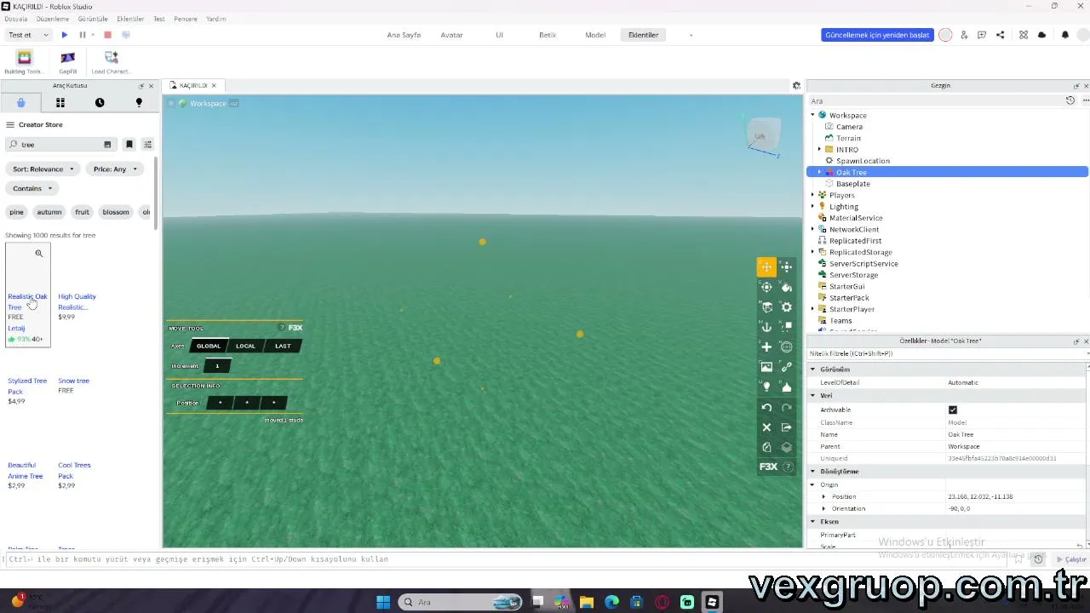Select the F3X Mesh sphere tool
The image size is (1090, 613).
787,347
